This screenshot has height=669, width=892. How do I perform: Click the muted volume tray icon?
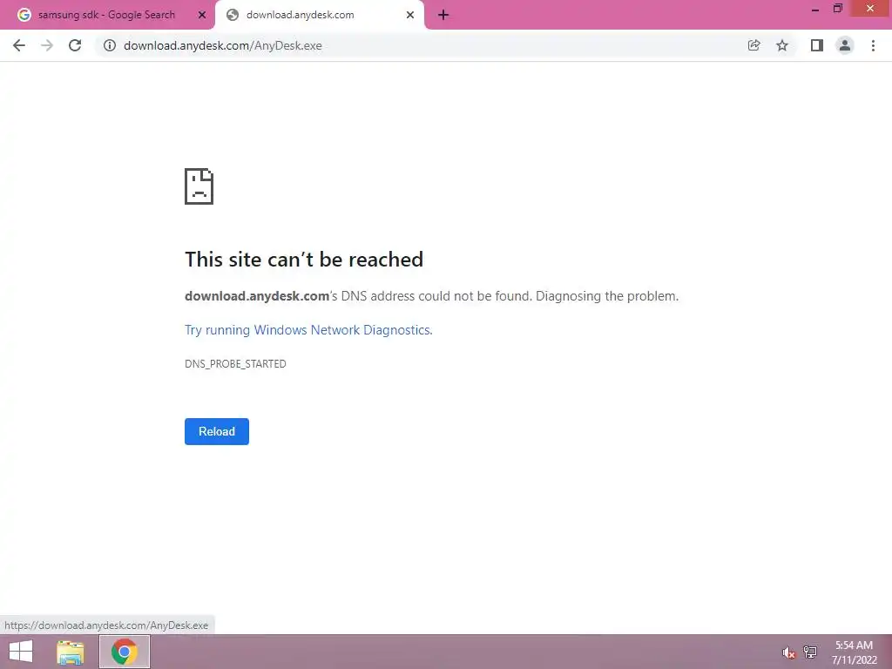point(788,653)
